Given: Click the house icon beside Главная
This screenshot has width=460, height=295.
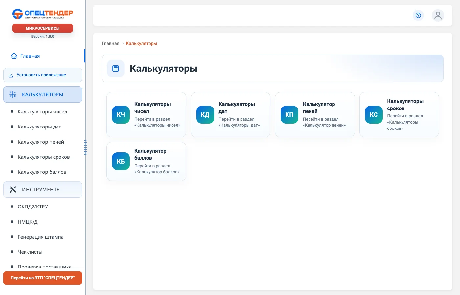Looking at the screenshot, I should (x=14, y=56).
